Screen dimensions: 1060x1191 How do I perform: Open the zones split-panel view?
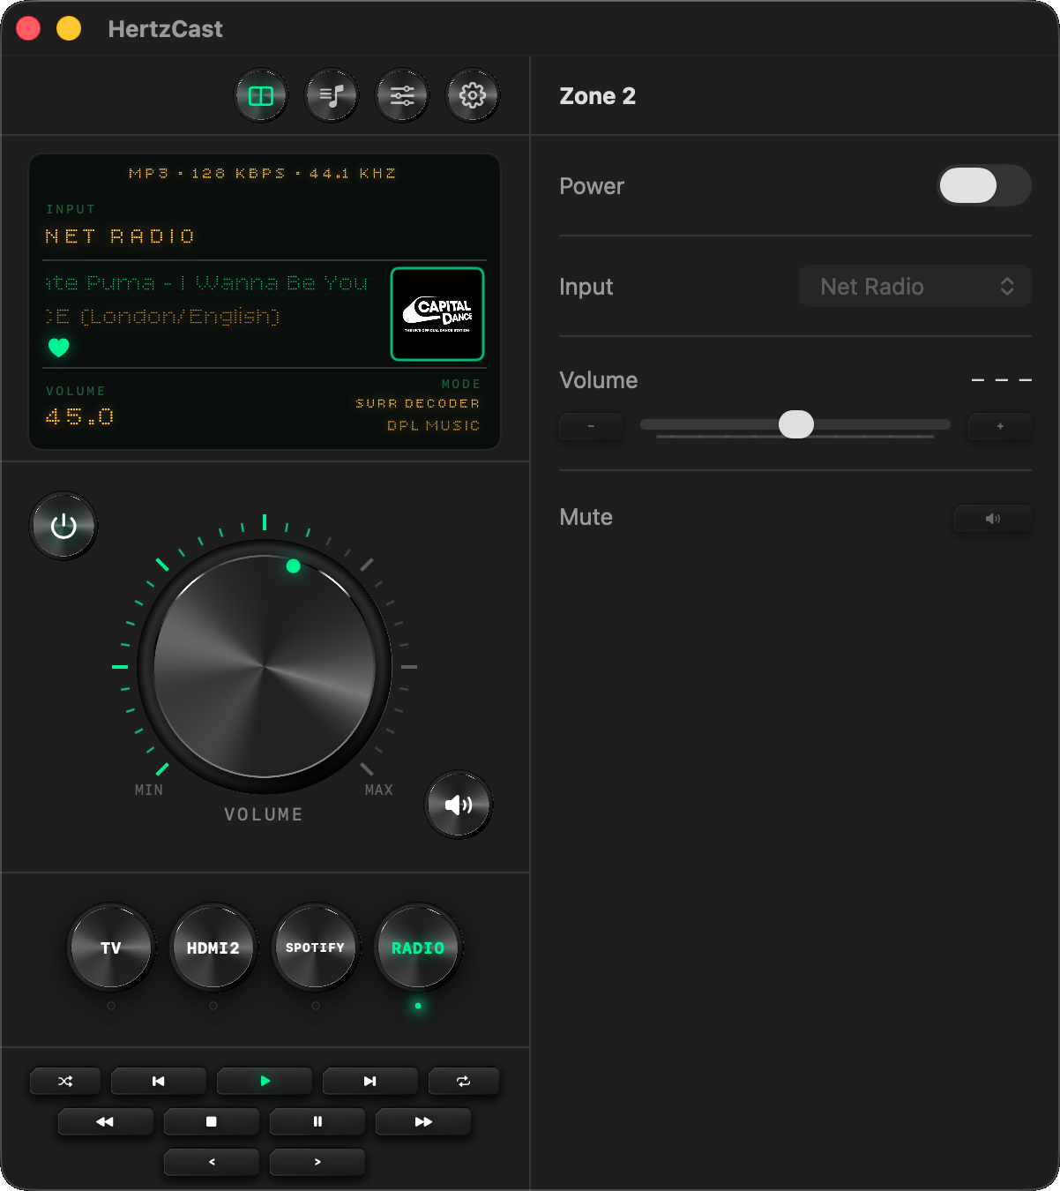coord(261,96)
